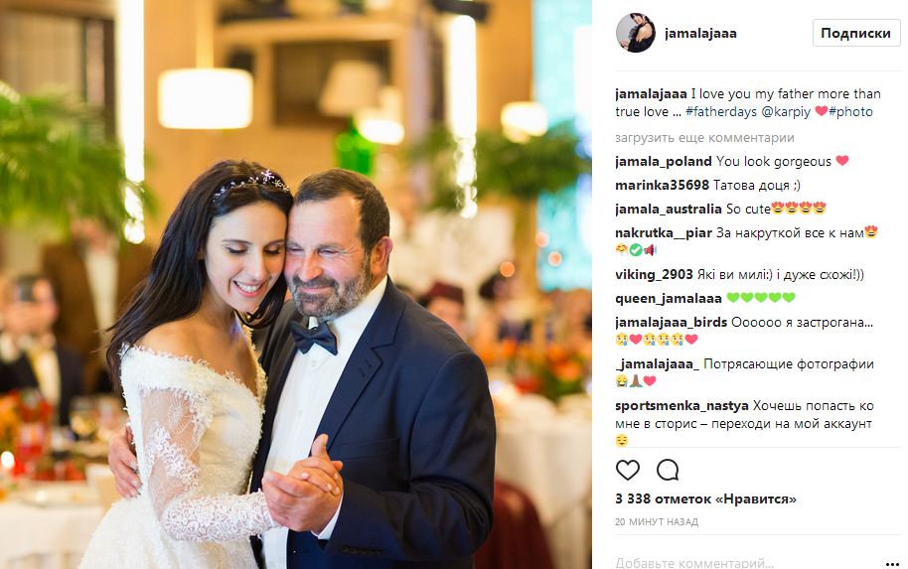The height and width of the screenshot is (569, 908).
Task: Open comments via speech bubble icon
Action: [668, 470]
